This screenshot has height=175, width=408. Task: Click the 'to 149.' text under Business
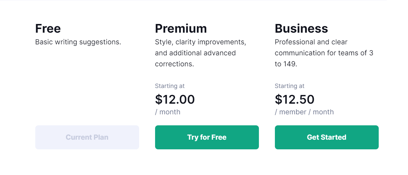(x=286, y=64)
